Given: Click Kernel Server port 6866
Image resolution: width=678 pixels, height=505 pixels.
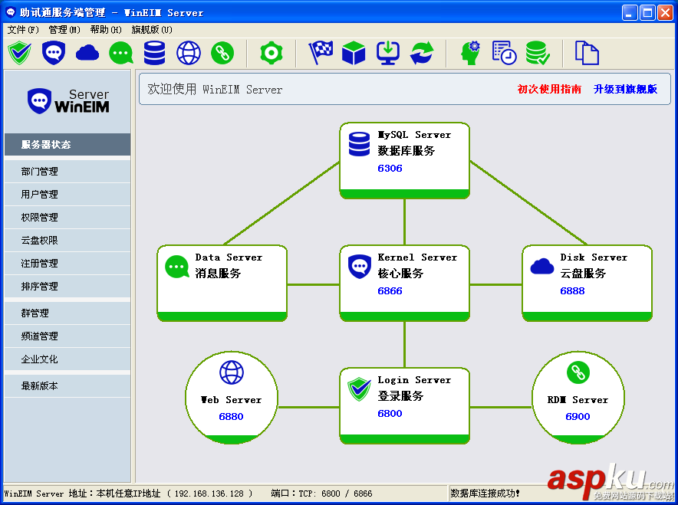Looking at the screenshot, I should point(390,290).
